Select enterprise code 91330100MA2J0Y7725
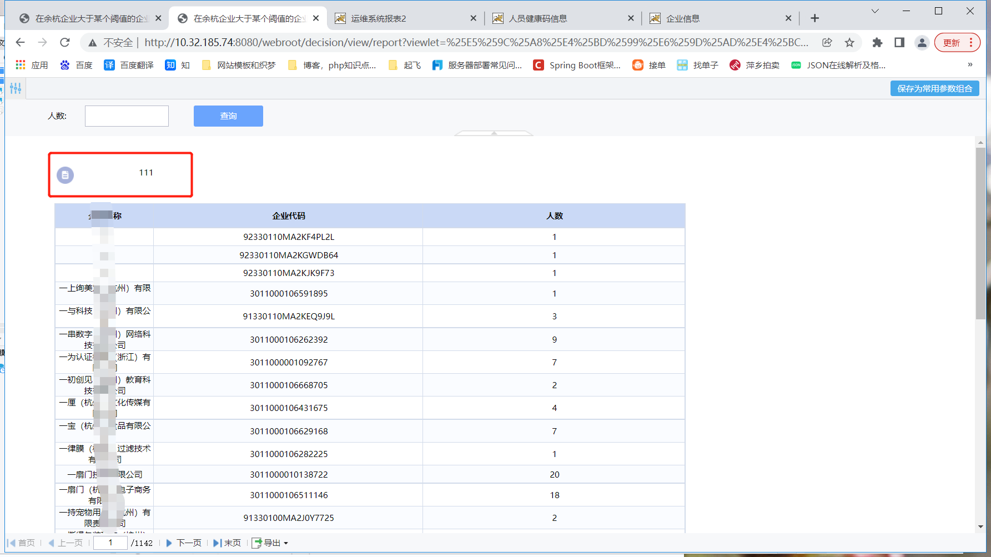Viewport: 991px width, 557px height. pos(289,518)
